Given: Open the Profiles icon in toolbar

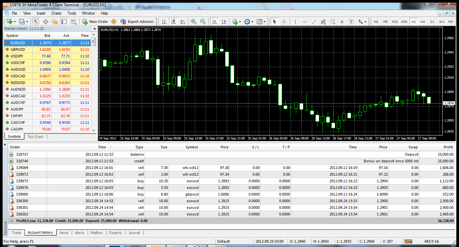Looking at the screenshot, I should point(22,22).
